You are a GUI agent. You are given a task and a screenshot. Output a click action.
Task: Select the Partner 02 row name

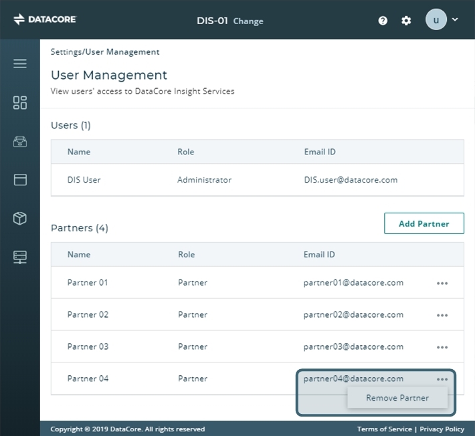pyautogui.click(x=88, y=314)
